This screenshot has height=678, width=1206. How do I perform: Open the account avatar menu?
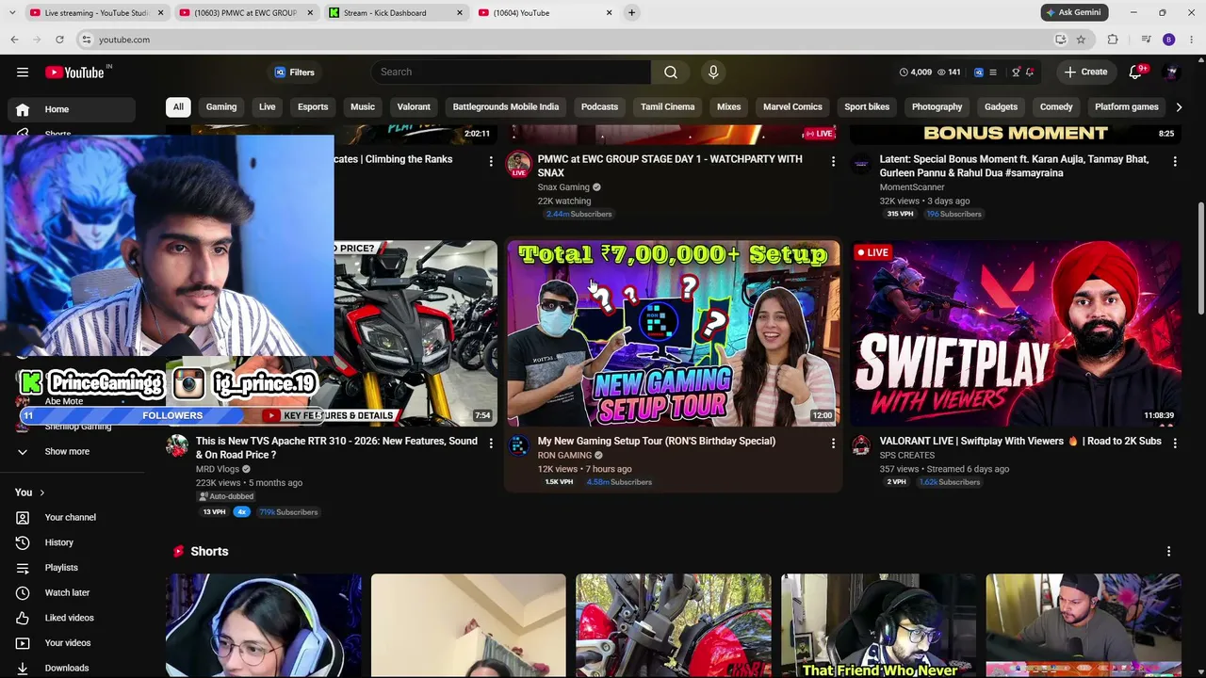pyautogui.click(x=1171, y=73)
